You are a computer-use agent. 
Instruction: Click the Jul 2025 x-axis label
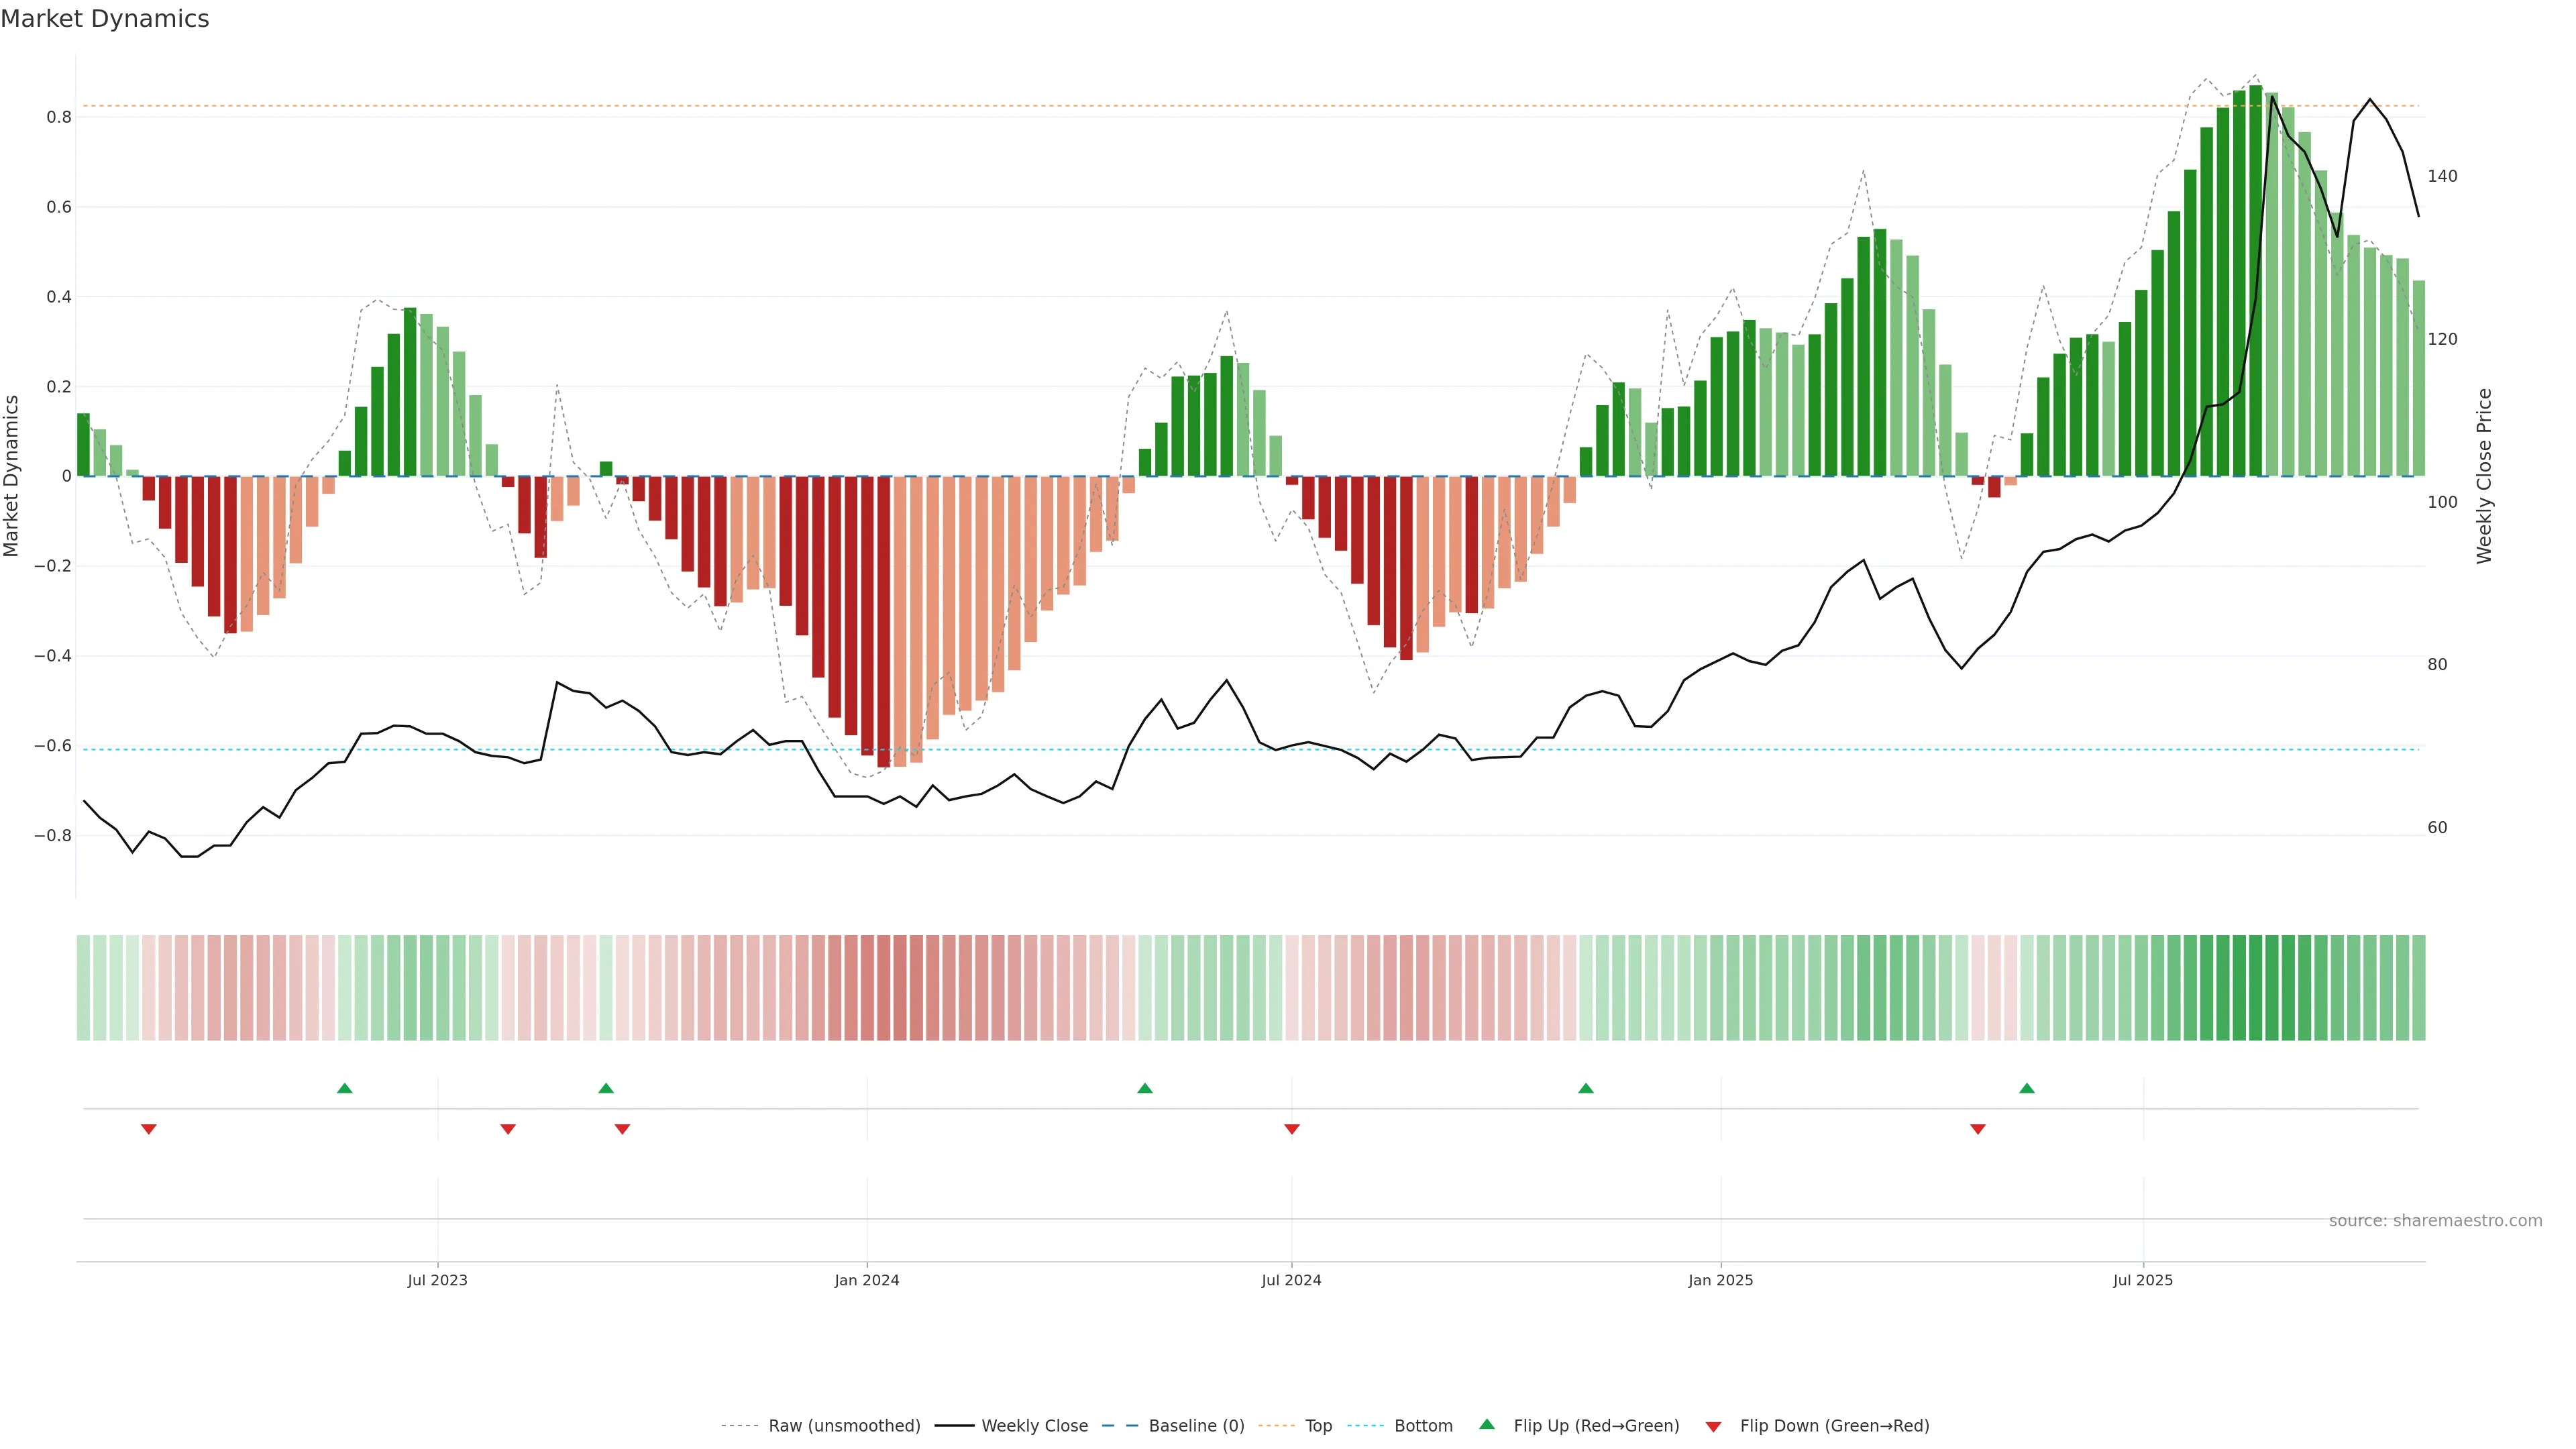pos(2142,1280)
